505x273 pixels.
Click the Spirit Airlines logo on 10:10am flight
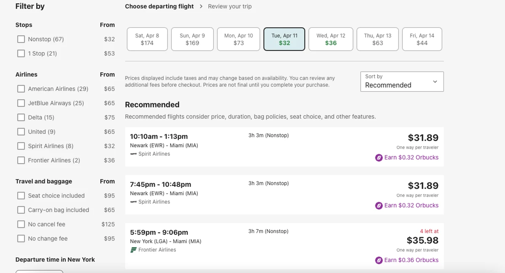tap(133, 154)
